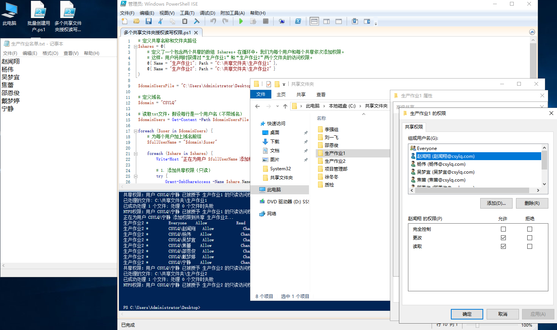Switch to the 查看 ribbon tab in Explorer

[x=321, y=94]
